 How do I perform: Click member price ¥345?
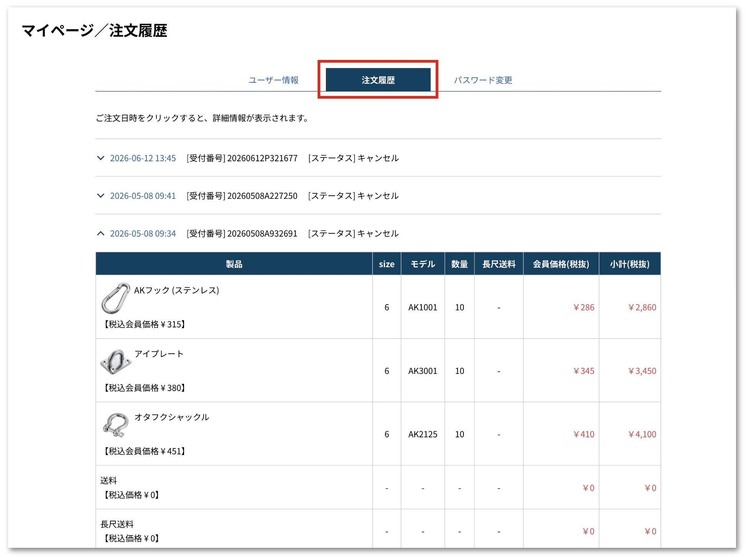tap(584, 371)
